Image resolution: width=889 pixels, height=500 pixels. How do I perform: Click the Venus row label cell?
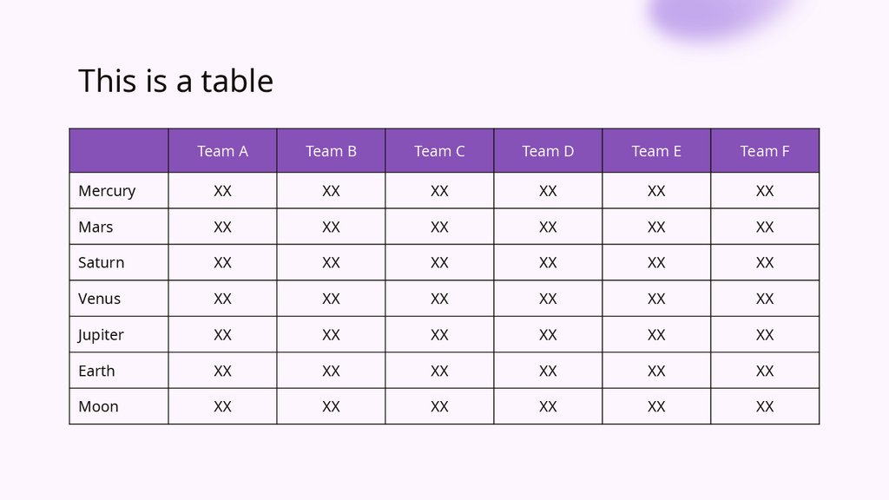pyautogui.click(x=99, y=299)
